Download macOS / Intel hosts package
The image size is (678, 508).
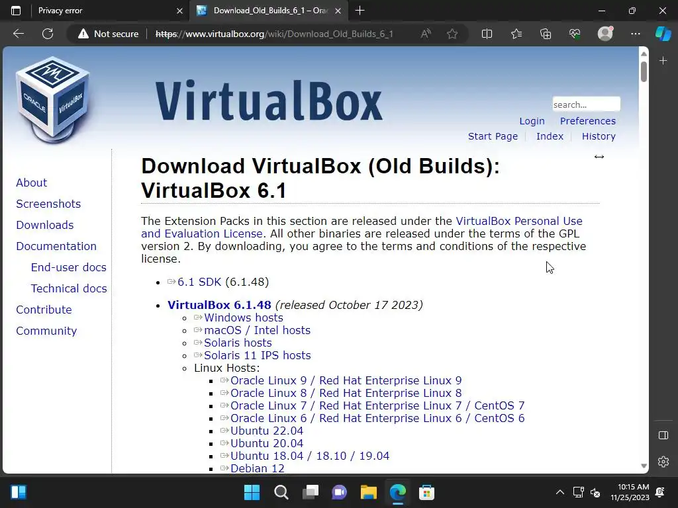pyautogui.click(x=258, y=330)
